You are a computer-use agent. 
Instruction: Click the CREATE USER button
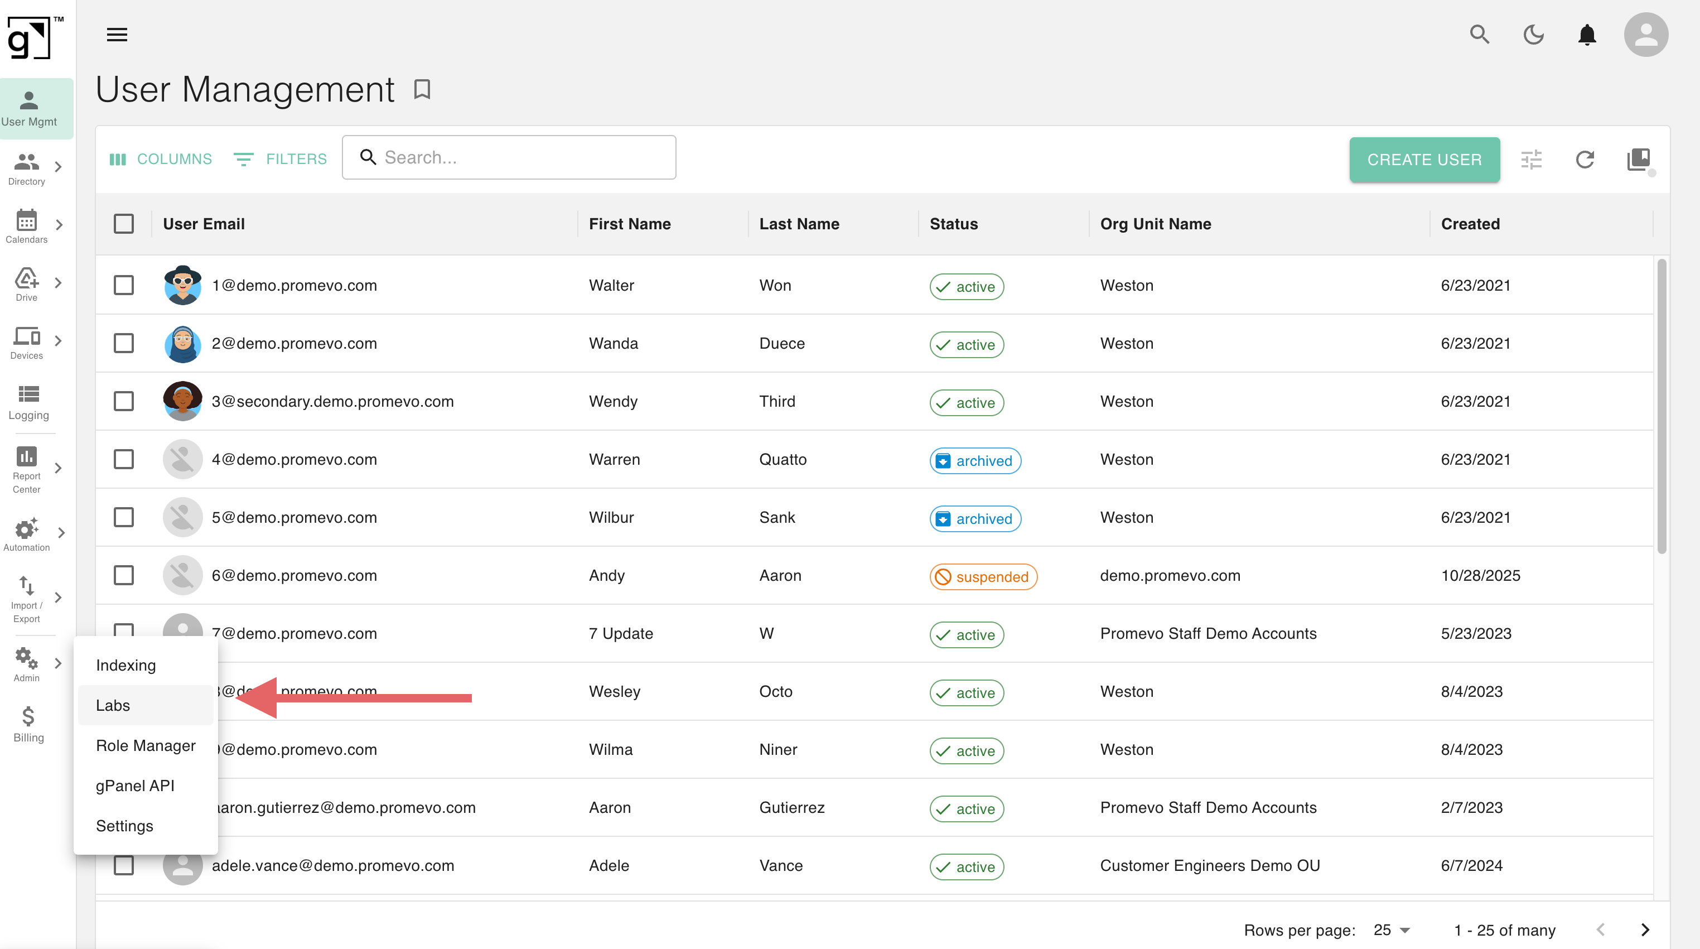pos(1425,159)
